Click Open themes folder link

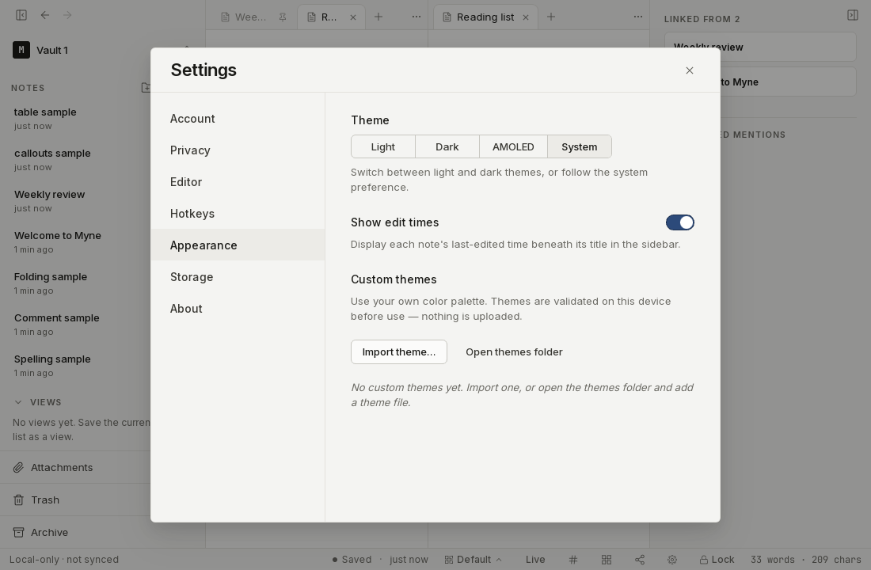514,351
